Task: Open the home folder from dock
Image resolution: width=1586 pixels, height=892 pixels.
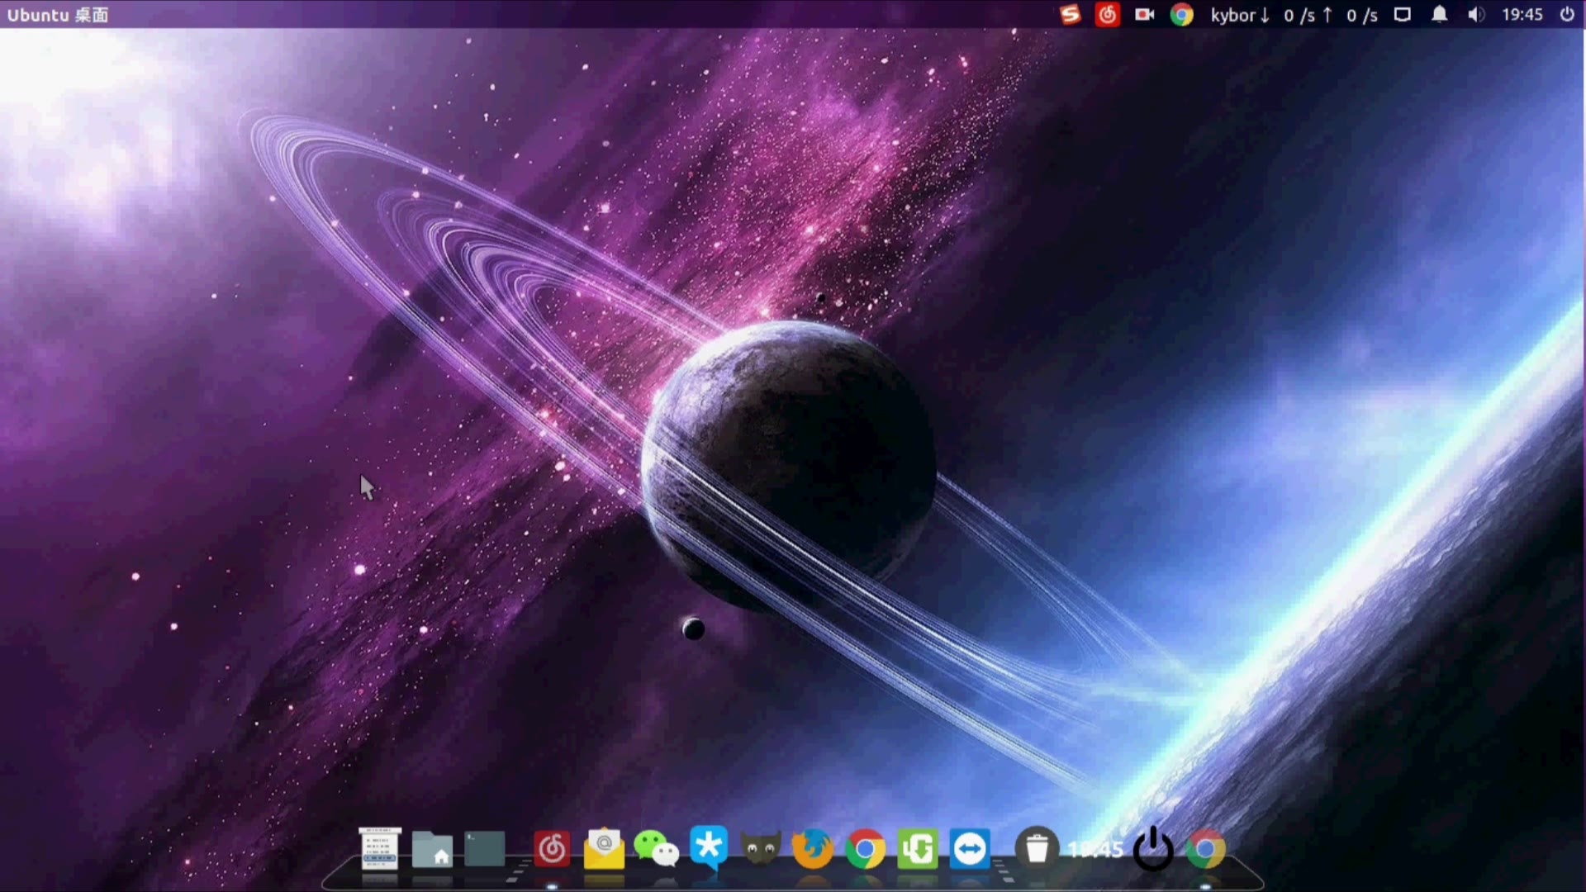Action: [432, 850]
